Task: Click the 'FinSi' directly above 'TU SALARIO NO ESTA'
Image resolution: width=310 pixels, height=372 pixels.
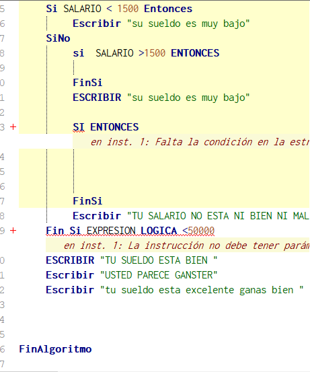Action: (87, 201)
